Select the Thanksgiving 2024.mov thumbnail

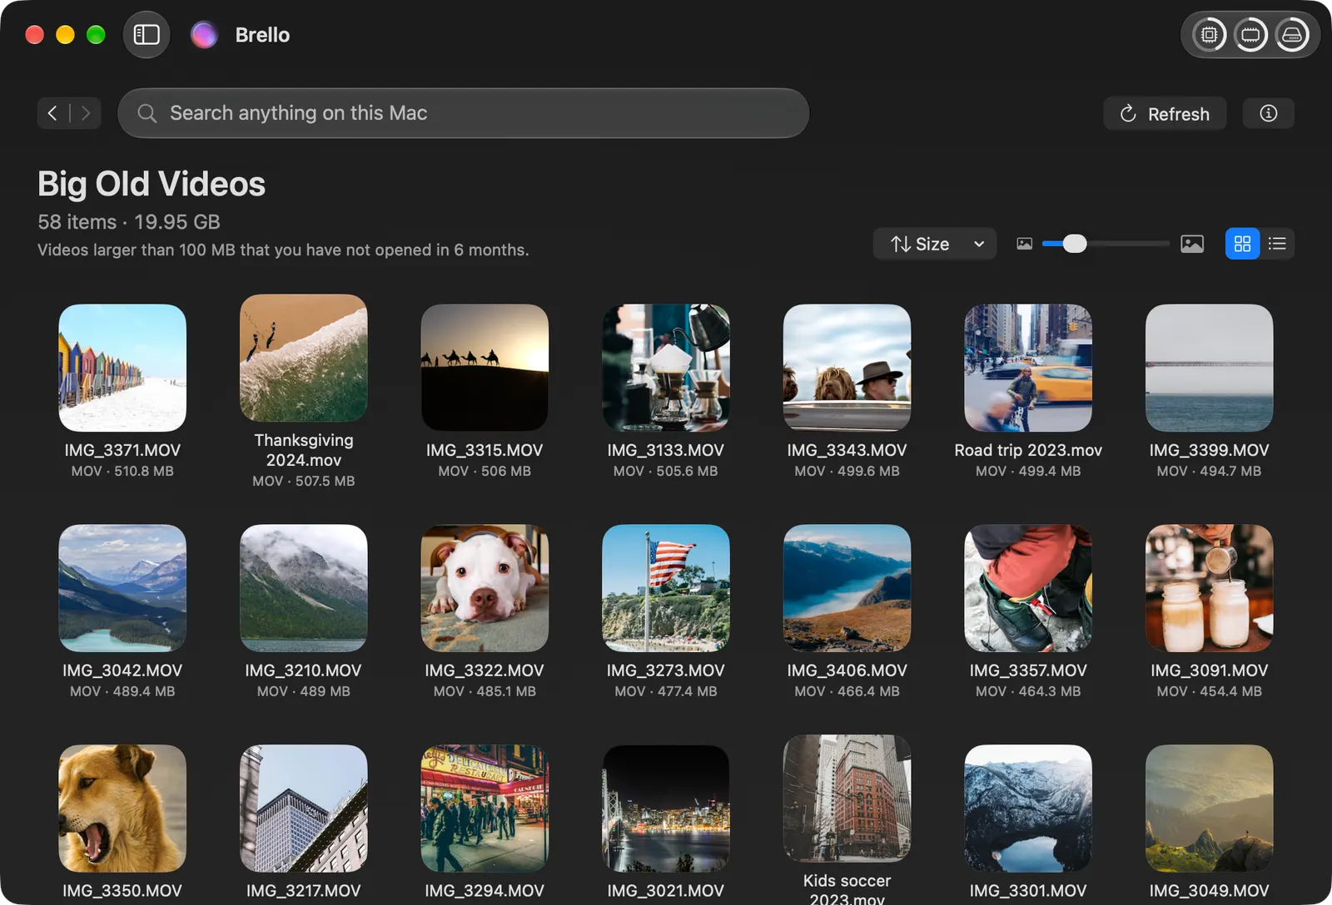tap(304, 358)
